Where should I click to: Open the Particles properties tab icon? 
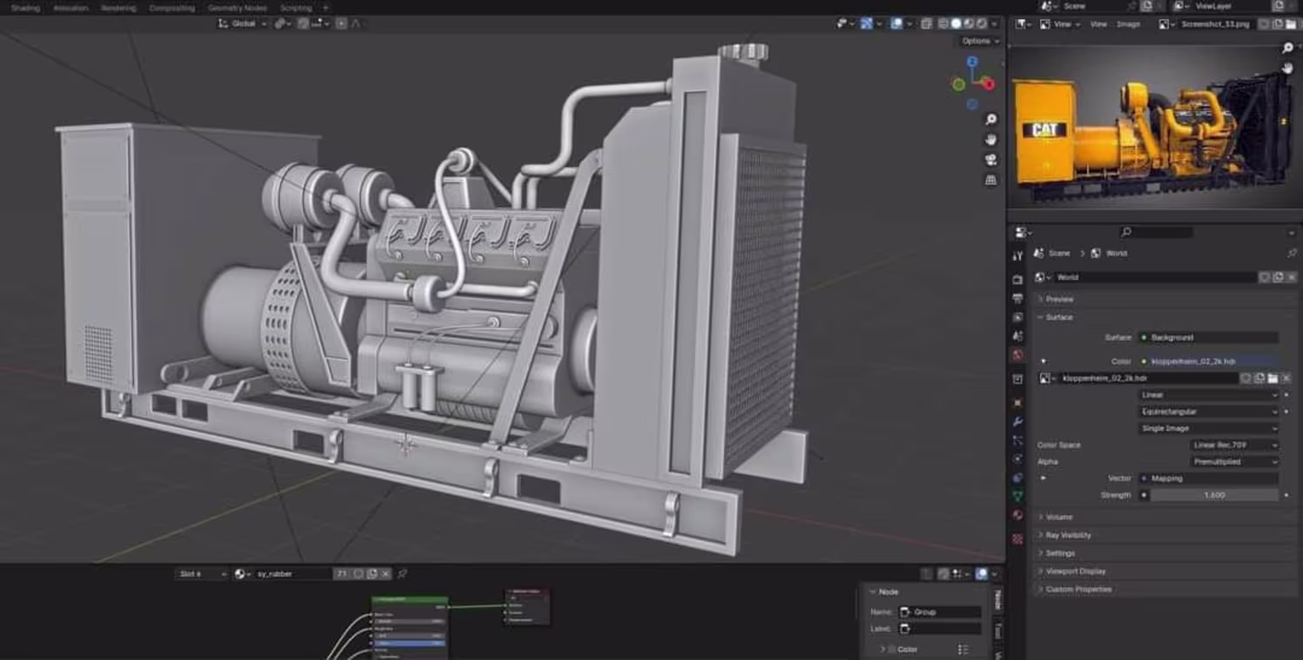1018,441
